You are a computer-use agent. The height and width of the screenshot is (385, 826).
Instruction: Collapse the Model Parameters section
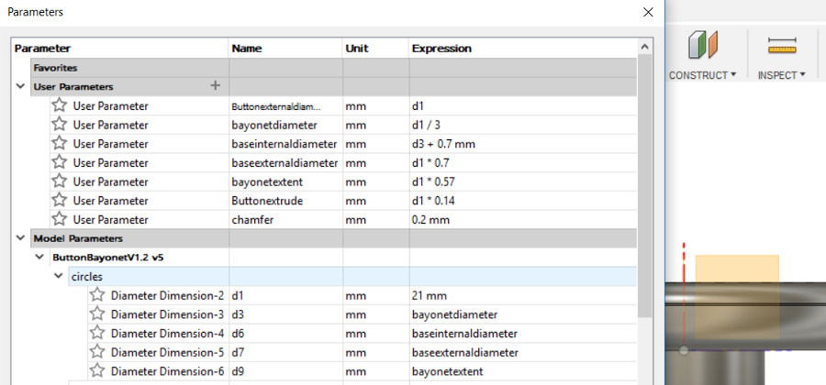coord(20,238)
